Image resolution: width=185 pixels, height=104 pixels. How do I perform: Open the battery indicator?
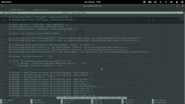point(171,2)
